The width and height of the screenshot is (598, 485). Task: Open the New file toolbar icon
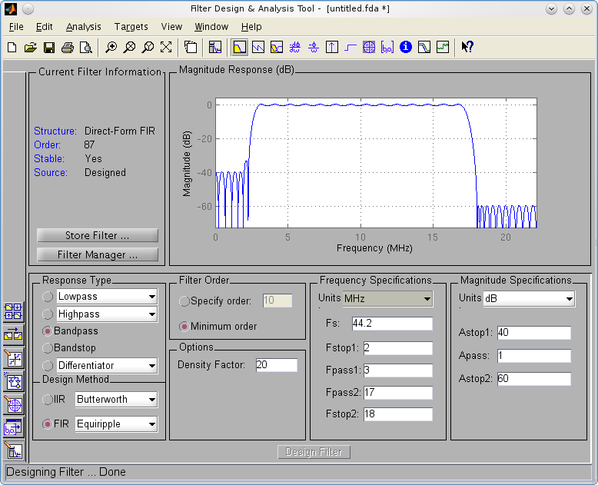[12, 47]
